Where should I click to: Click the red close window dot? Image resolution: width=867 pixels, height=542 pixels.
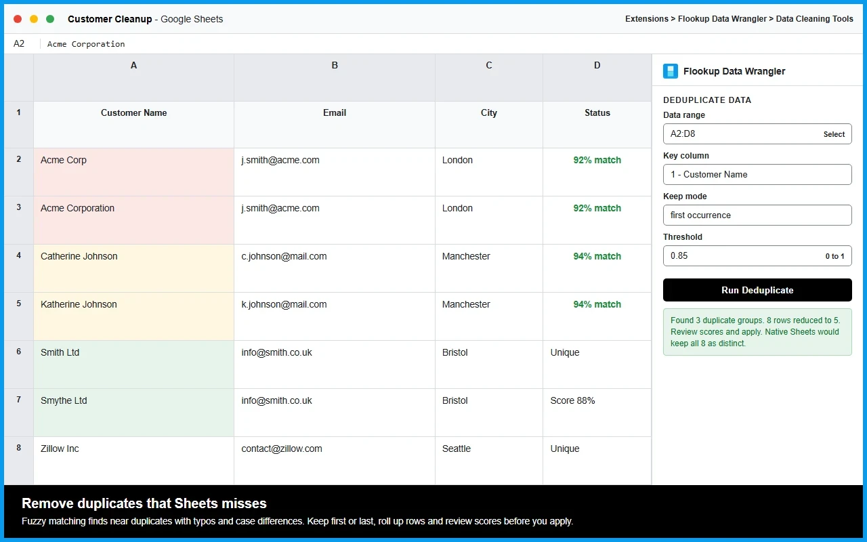[x=18, y=19]
